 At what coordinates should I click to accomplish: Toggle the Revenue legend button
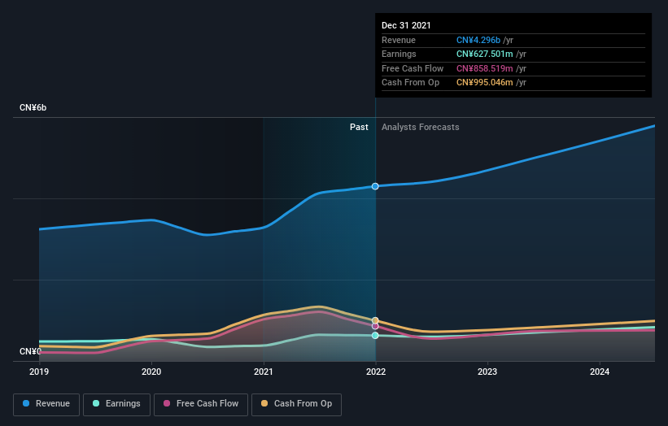(46, 404)
